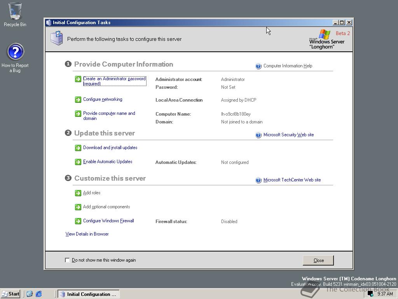Viewport: 398px width, 299px height.
Task: Click the Initial Configuration Tasks title bar icon
Action: click(x=49, y=22)
